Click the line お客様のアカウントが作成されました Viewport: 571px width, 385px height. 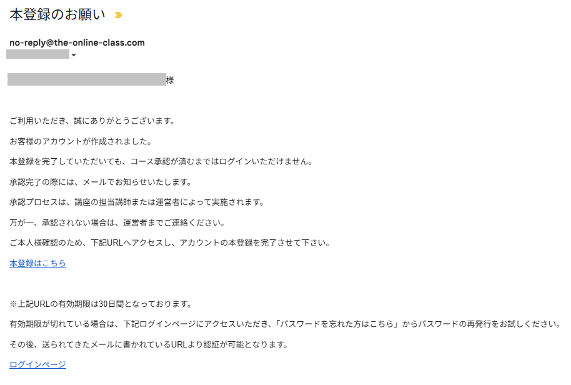click(81, 141)
